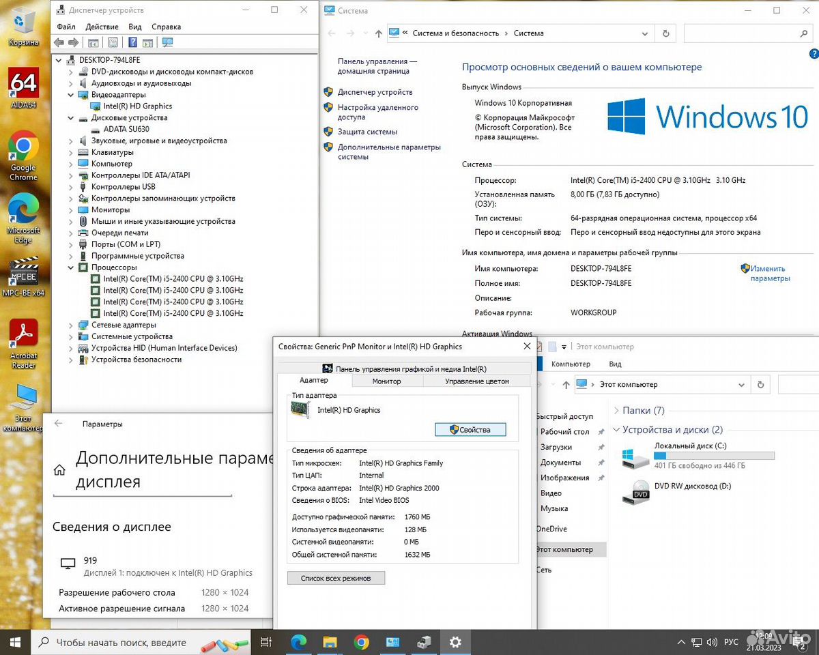Collapse the Дисковые устройства tree node
819x655 pixels.
tap(71, 118)
